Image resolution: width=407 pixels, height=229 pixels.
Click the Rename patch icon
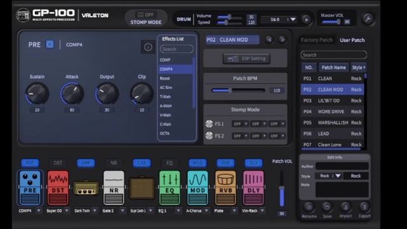[309, 207]
